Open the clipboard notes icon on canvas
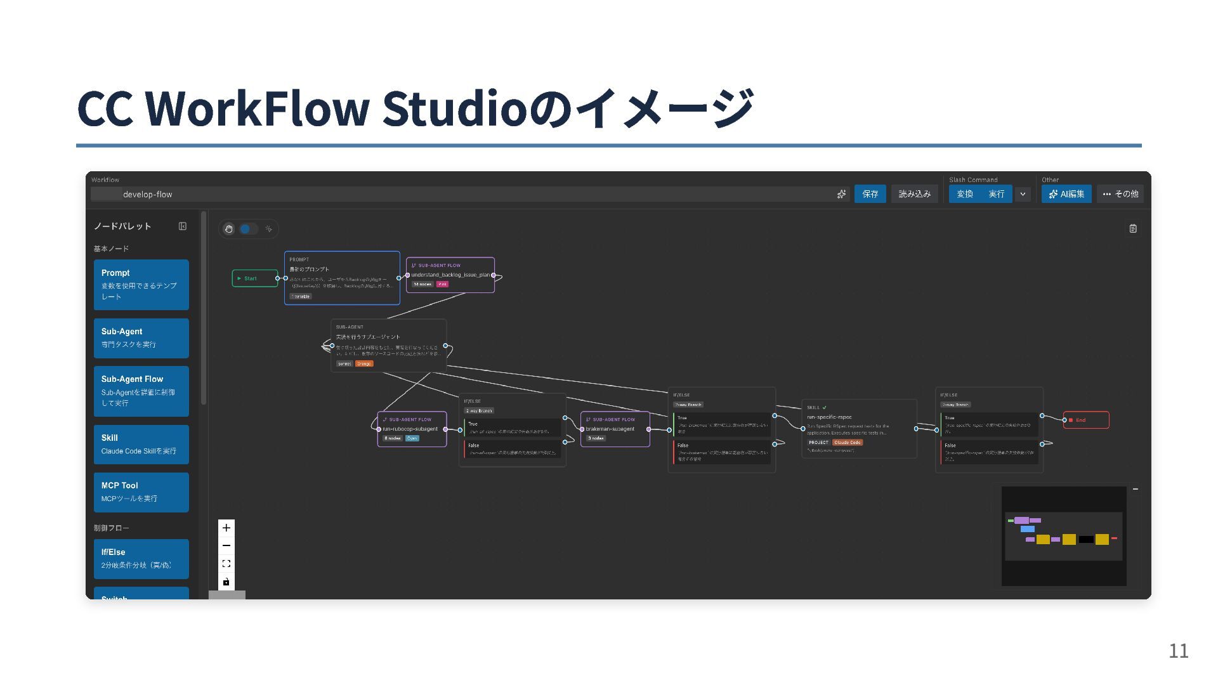Screen dimensions: 1218x685 pyautogui.click(x=1133, y=228)
